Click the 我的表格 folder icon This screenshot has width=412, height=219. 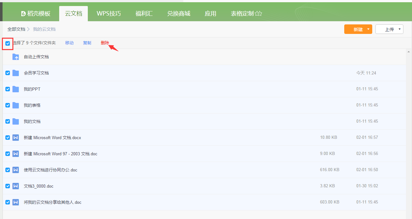(x=16, y=105)
